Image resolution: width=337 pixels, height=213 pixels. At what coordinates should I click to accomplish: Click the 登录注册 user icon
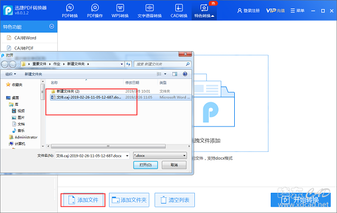tap(240, 11)
